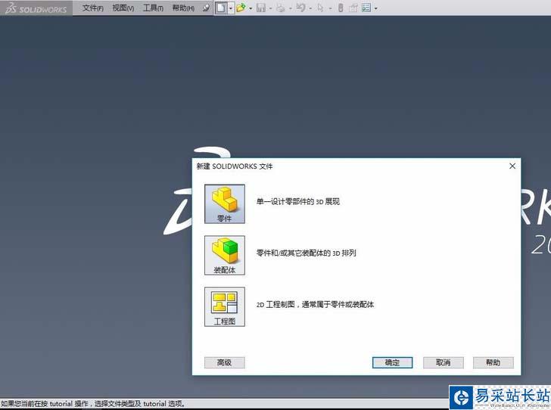Open the 视图(V) menu
The height and width of the screenshot is (410, 551).
[123, 8]
